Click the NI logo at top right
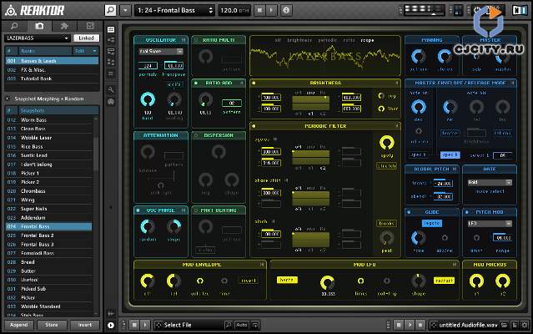 520,10
